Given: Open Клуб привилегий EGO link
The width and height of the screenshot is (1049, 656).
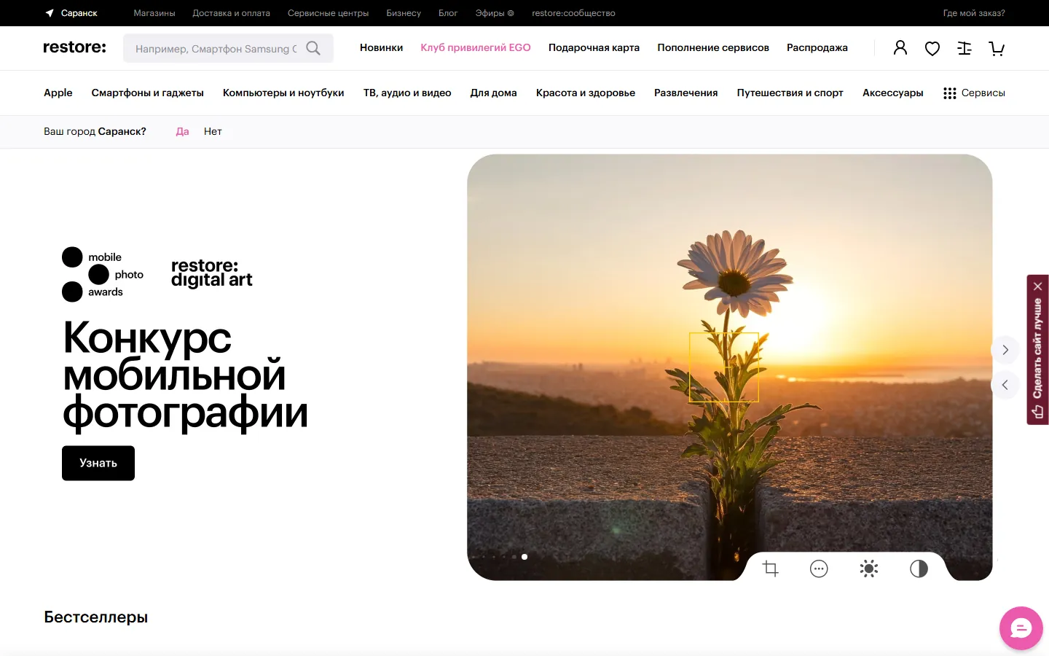Looking at the screenshot, I should point(476,47).
